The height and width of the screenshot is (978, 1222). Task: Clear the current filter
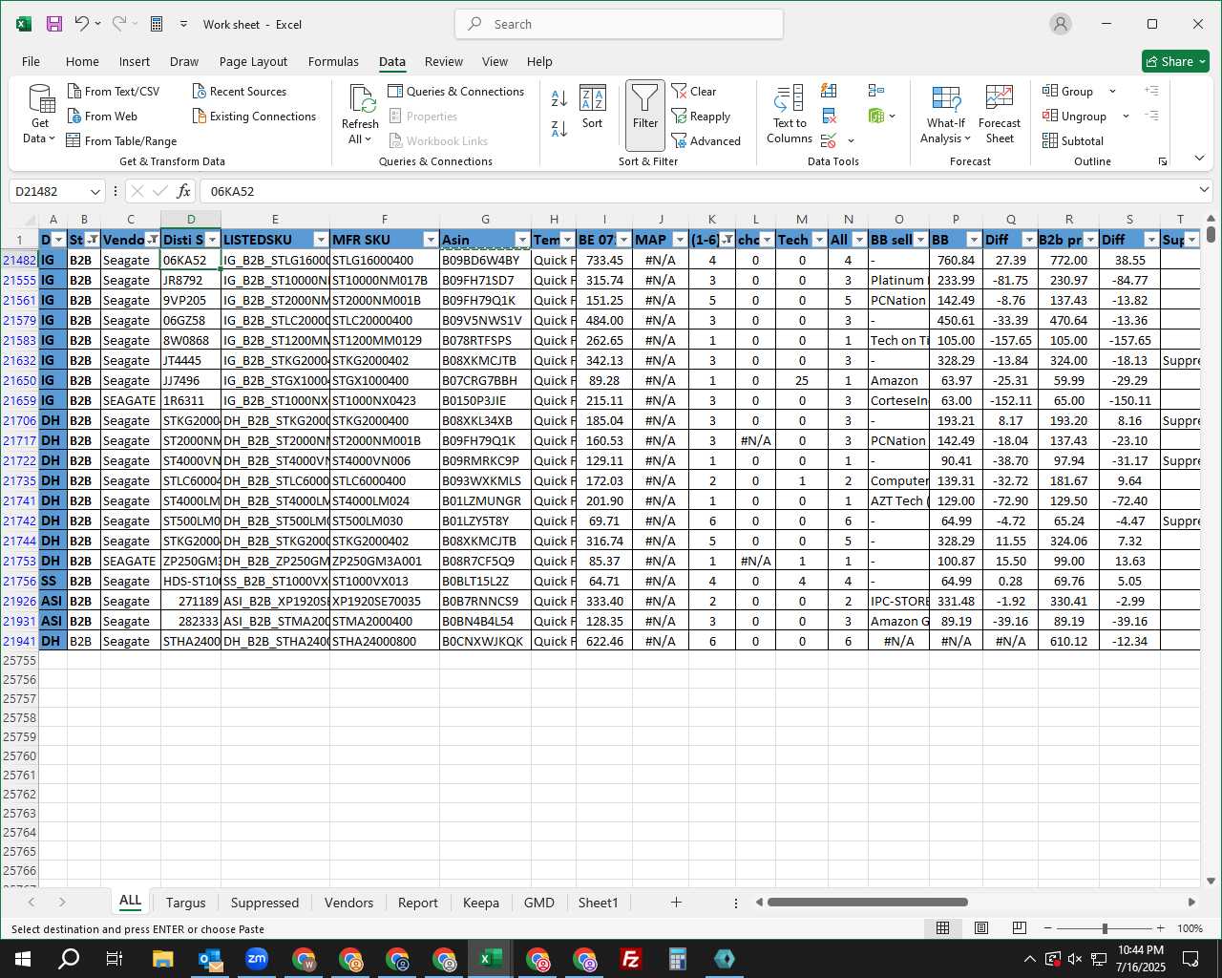694,92
